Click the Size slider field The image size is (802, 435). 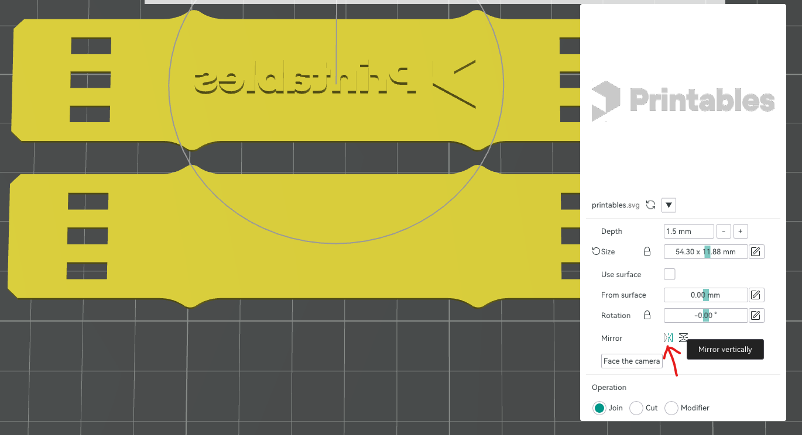(x=705, y=252)
